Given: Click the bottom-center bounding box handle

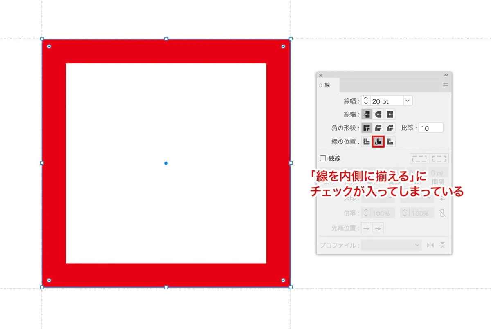Looking at the screenshot, I should (166, 287).
